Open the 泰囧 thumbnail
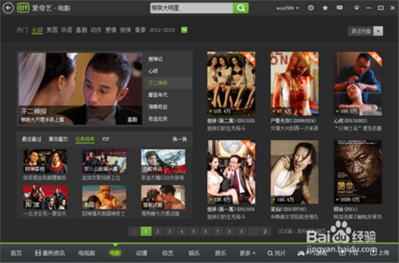Viewport: 399px width, 263px height. [x=104, y=197]
